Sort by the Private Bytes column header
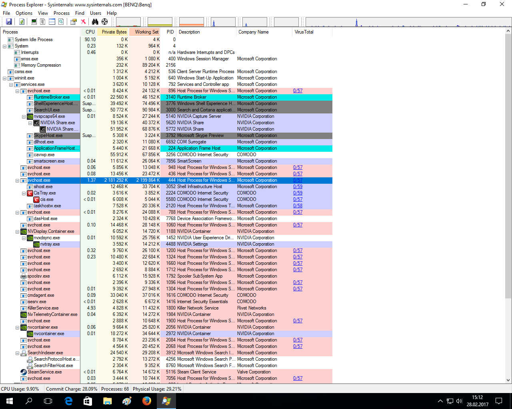The width and height of the screenshot is (512, 409). tap(114, 32)
